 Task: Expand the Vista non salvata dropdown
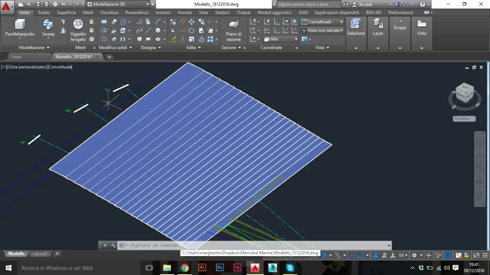point(322,31)
